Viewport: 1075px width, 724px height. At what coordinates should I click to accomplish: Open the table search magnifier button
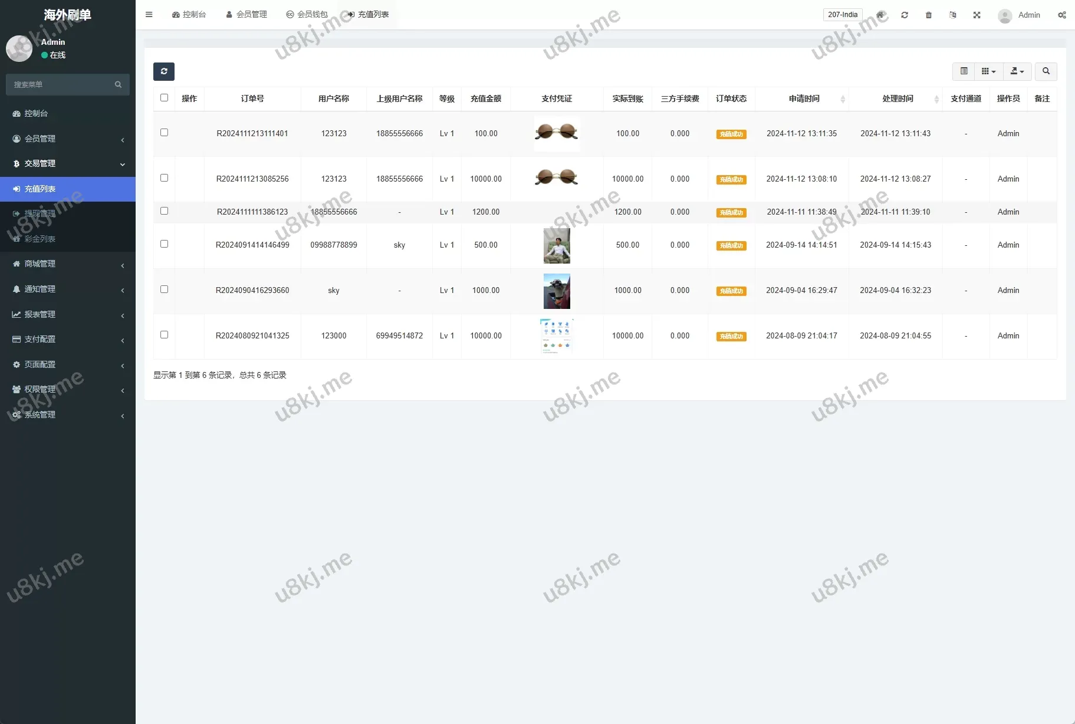coord(1046,71)
